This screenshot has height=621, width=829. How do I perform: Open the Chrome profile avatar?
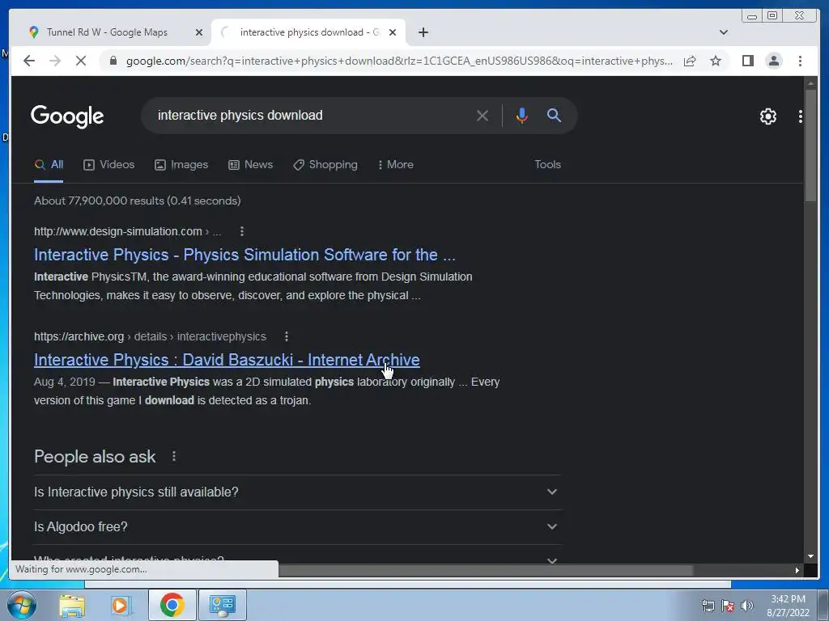pyautogui.click(x=773, y=61)
